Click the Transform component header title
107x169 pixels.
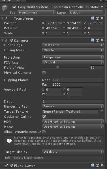pyautogui.click(x=23, y=19)
